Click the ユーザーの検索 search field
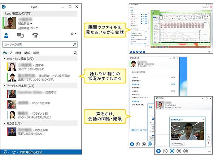 coord(40,44)
